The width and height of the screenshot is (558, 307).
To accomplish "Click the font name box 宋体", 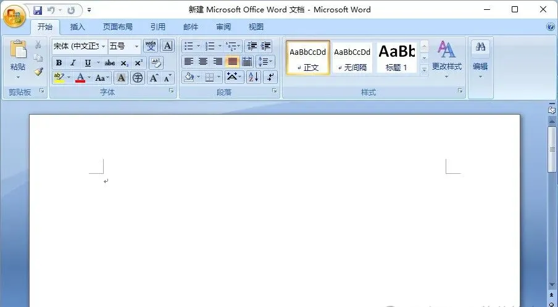I will pyautogui.click(x=75, y=46).
